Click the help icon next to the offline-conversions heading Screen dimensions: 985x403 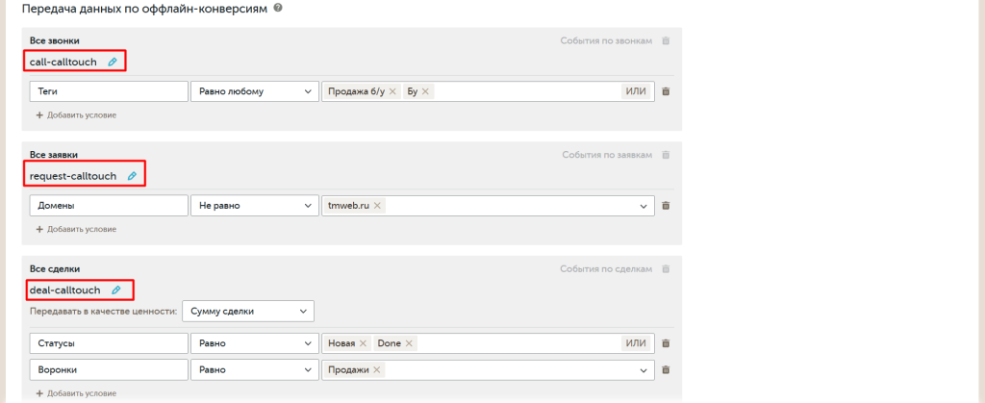click(278, 9)
